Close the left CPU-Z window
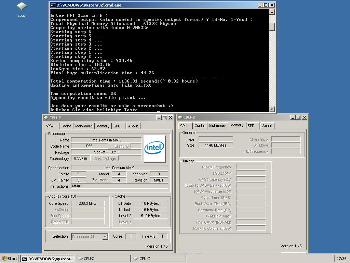The image size is (350, 263). tap(171, 118)
